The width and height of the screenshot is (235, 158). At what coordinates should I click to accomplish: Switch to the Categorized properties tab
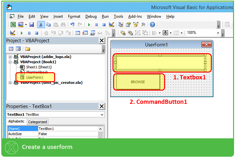pyautogui.click(x=37, y=122)
